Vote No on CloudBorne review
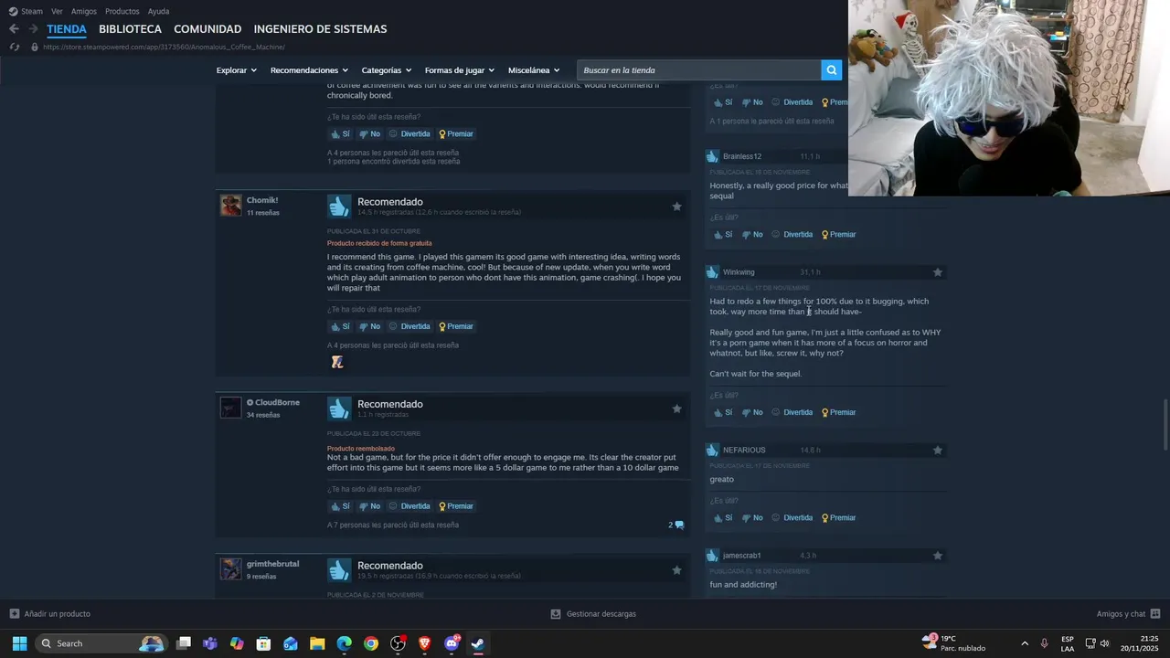 tap(369, 506)
